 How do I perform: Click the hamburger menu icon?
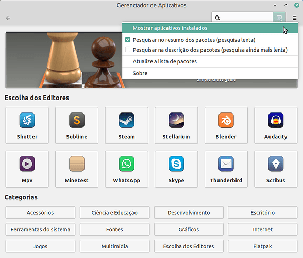(294, 18)
